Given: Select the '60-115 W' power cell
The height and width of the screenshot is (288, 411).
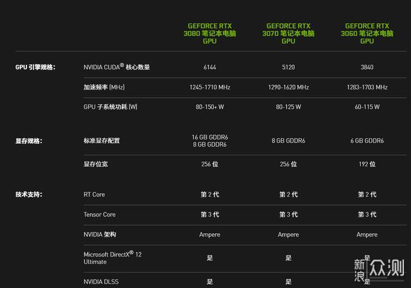Looking at the screenshot, I should point(367,107).
